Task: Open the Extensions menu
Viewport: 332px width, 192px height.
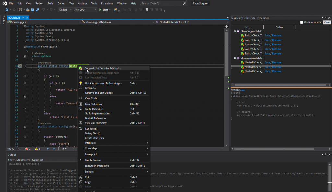Action: tap(108, 4)
